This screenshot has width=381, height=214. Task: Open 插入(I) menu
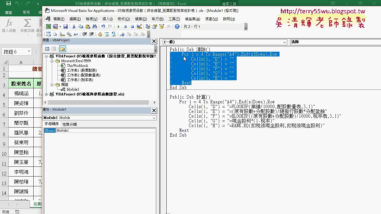(x=107, y=19)
